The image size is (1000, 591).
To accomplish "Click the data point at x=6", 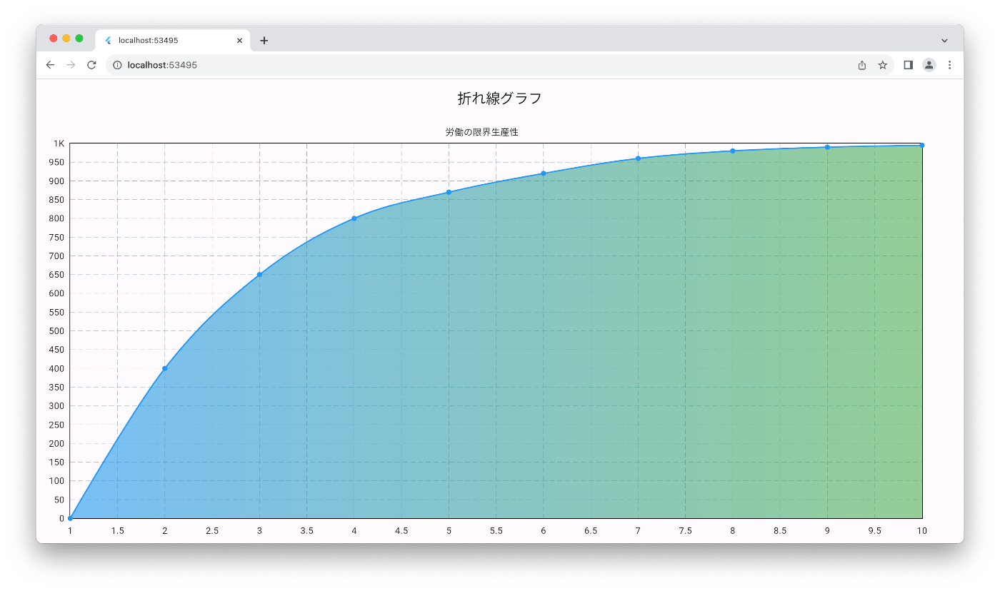I will [544, 173].
